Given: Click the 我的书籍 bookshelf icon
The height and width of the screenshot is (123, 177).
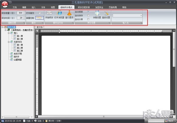Looking at the screenshot, I should coord(5,27).
